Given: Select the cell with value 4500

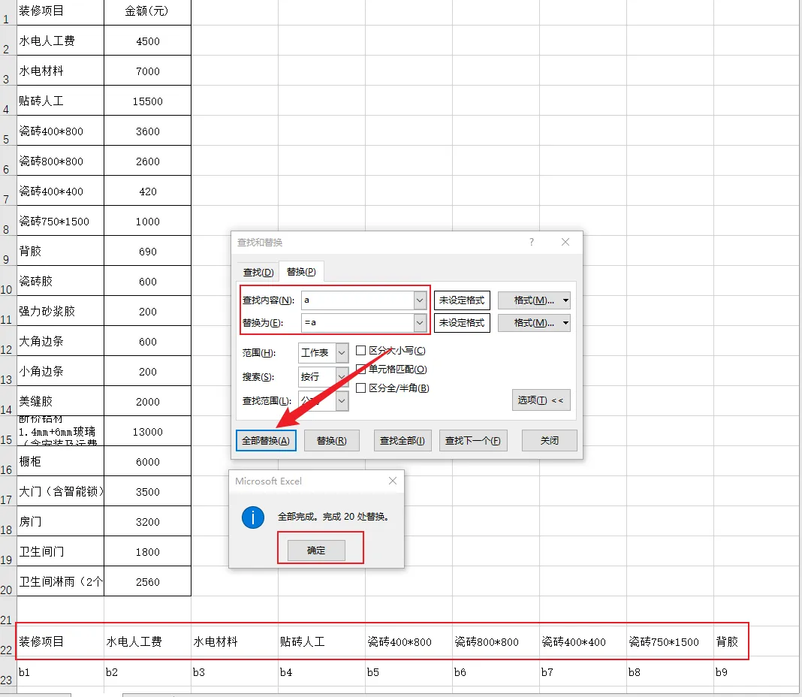Looking at the screenshot, I should (148, 41).
